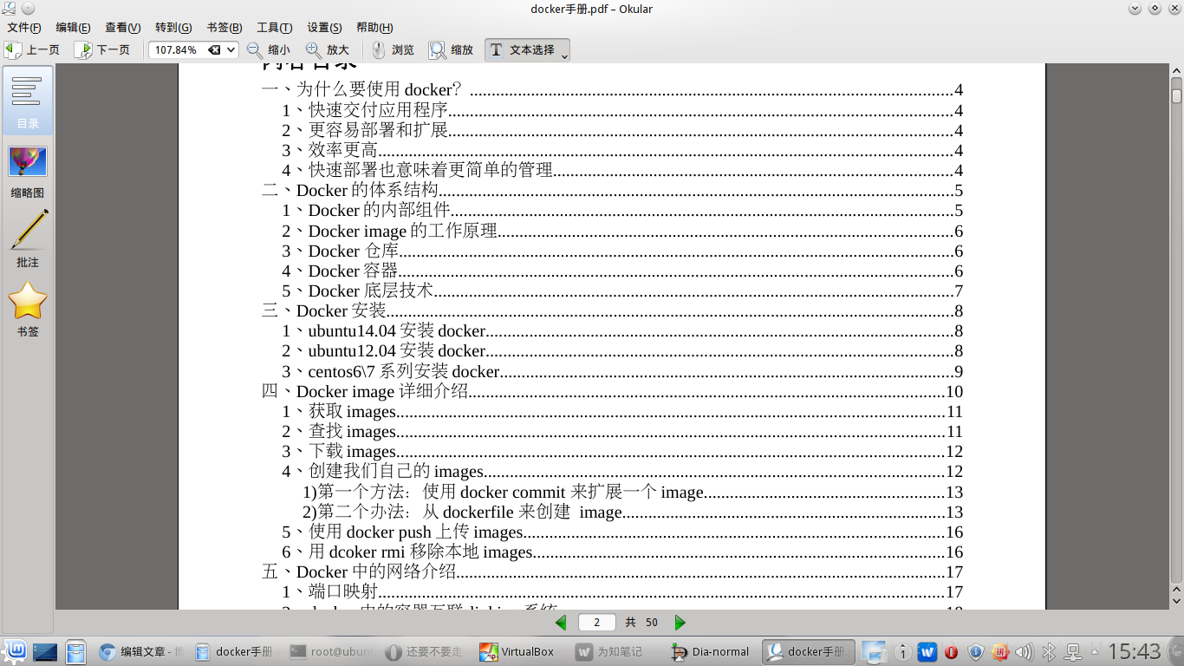Show the 目录 contents side panel
This screenshot has width=1184, height=666.
coord(28,101)
